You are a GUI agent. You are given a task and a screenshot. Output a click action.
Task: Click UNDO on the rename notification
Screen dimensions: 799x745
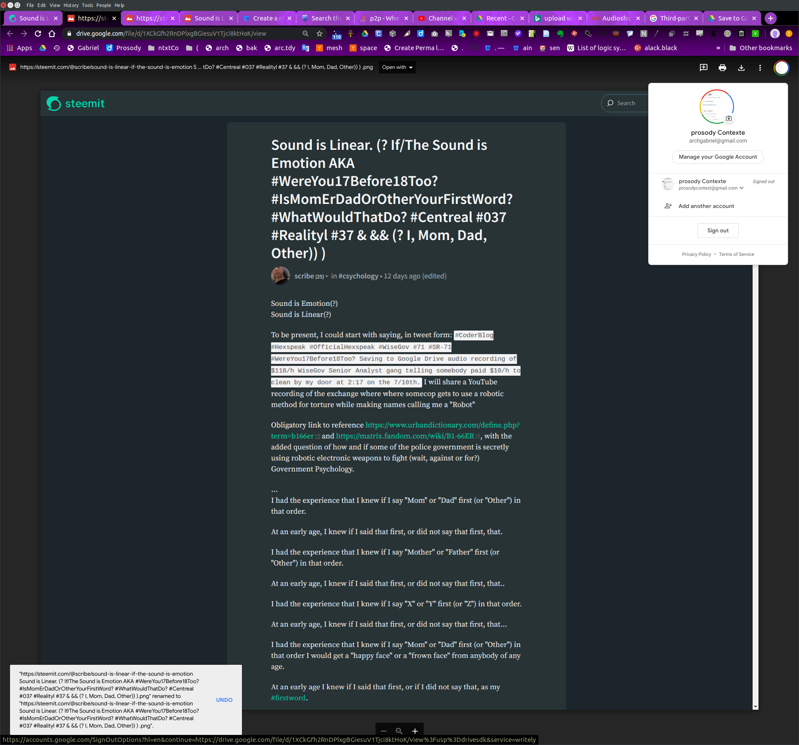click(x=224, y=700)
